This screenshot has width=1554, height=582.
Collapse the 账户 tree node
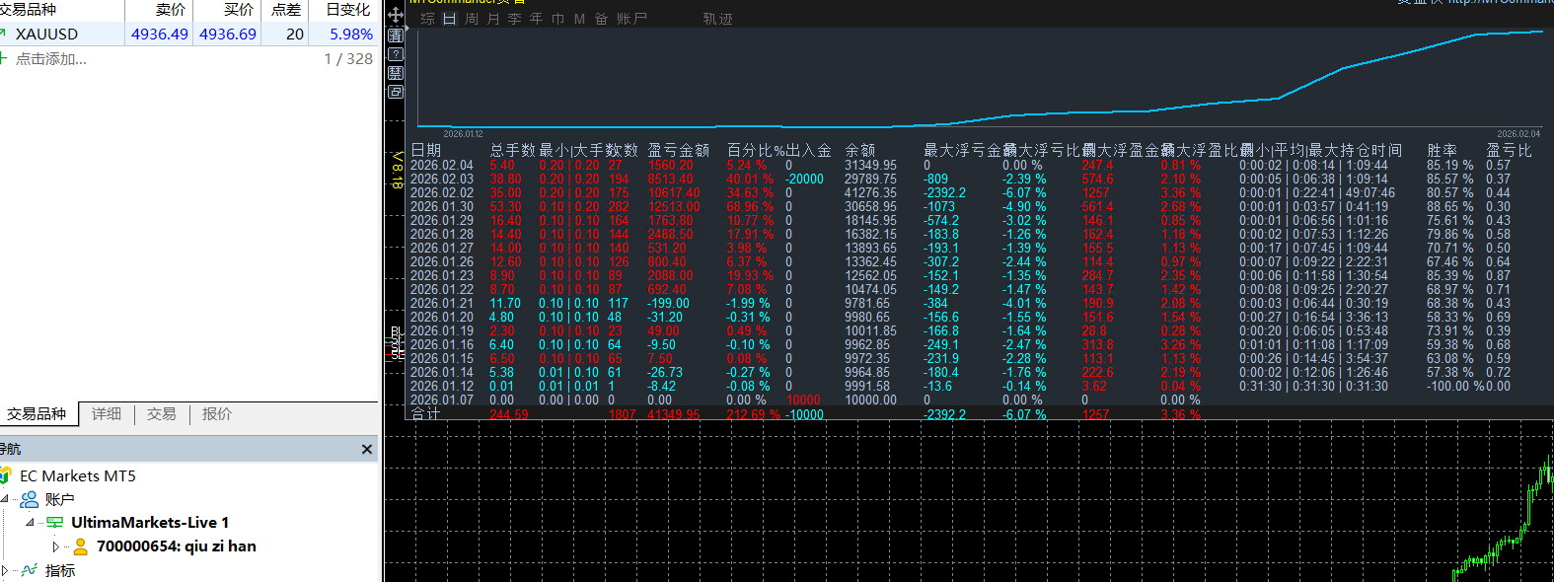(5, 499)
